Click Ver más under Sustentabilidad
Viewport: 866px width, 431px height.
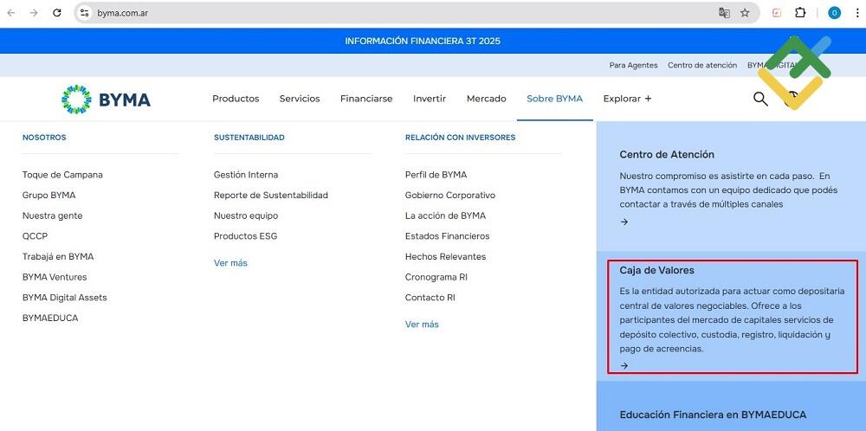(x=230, y=263)
